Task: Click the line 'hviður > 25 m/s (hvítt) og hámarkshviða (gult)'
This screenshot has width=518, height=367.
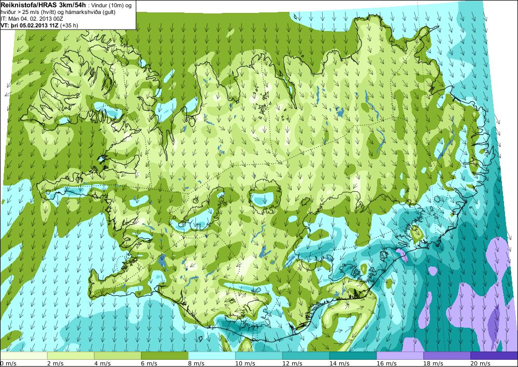Action: [58, 12]
